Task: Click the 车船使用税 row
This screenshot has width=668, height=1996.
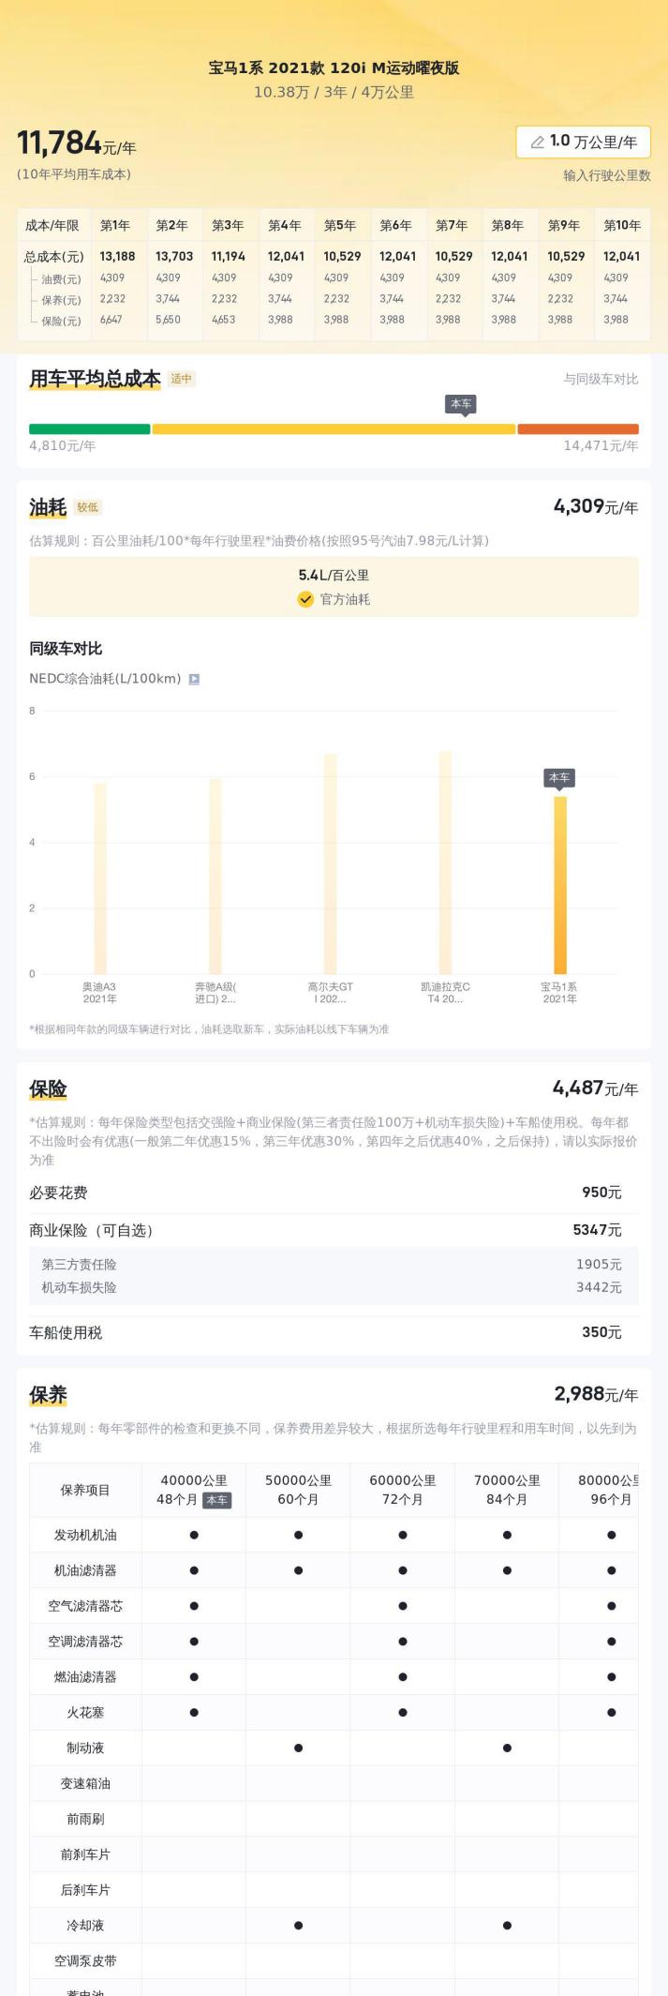Action: click(x=334, y=1332)
